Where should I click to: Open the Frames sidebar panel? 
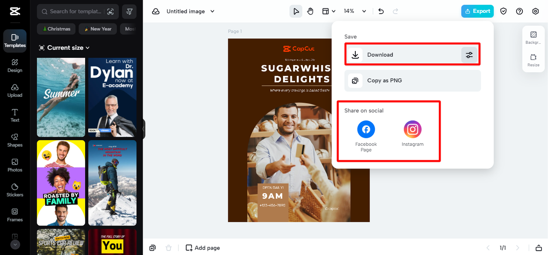tap(15, 215)
